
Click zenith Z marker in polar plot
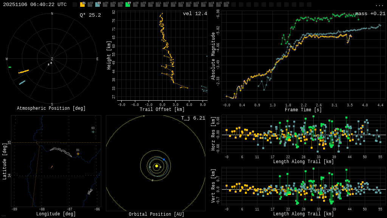click(52, 59)
